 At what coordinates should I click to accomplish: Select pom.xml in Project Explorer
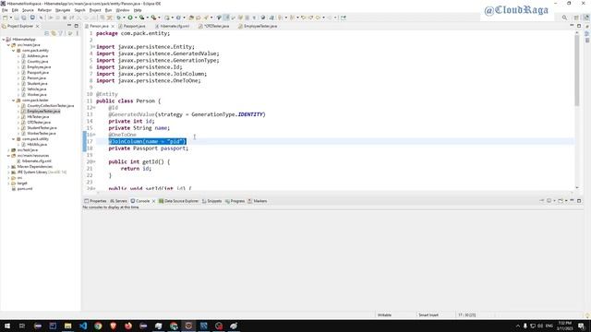point(25,188)
